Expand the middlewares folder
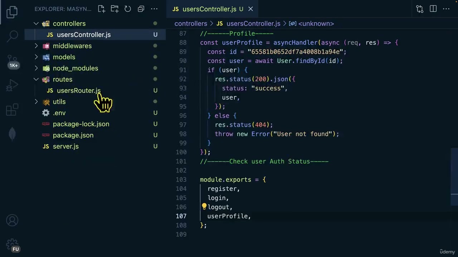 pos(36,46)
